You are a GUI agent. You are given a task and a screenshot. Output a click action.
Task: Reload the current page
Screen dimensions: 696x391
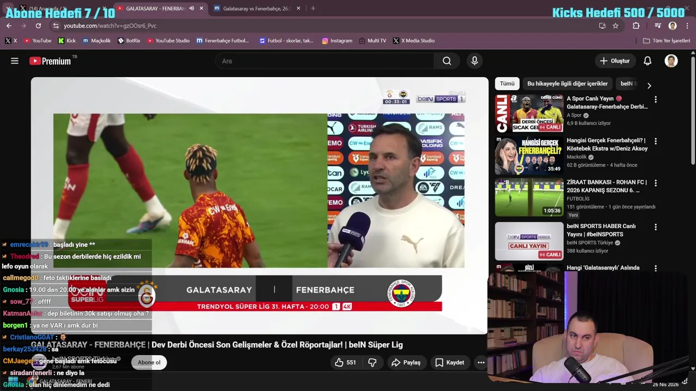38,26
